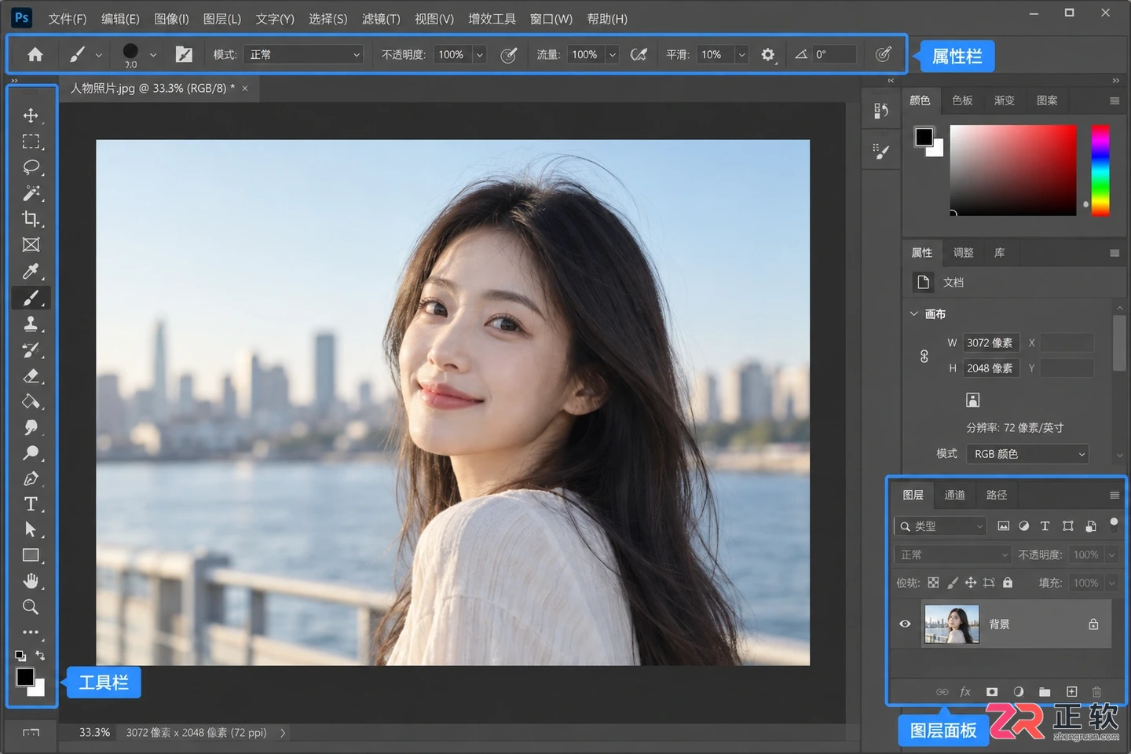This screenshot has width=1131, height=754.
Task: Pick the Lasso tool
Action: (x=31, y=167)
